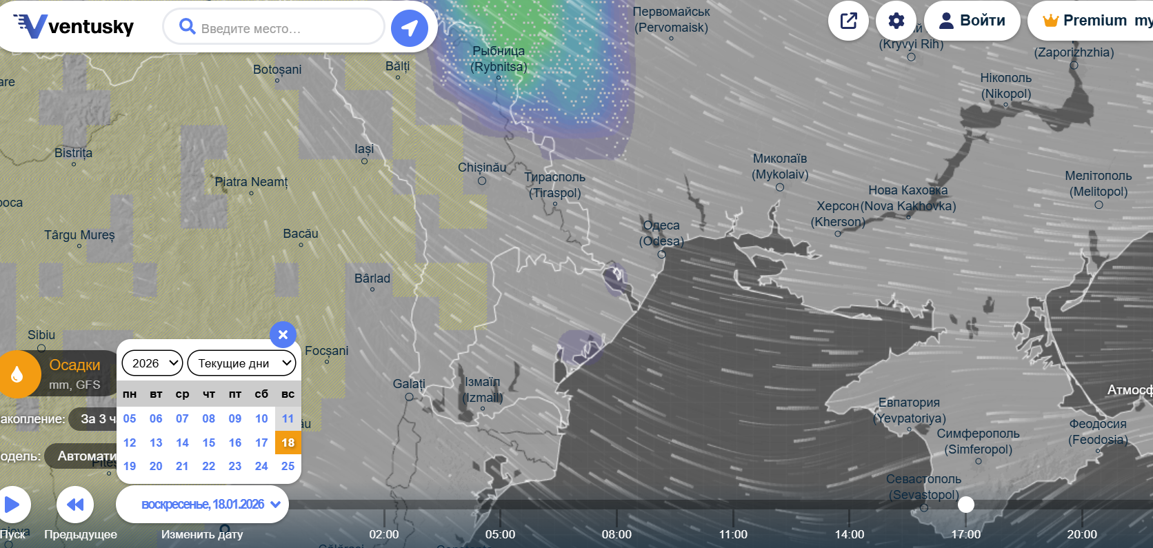Choose calendar date 25
The height and width of the screenshot is (548, 1153).
pos(288,466)
